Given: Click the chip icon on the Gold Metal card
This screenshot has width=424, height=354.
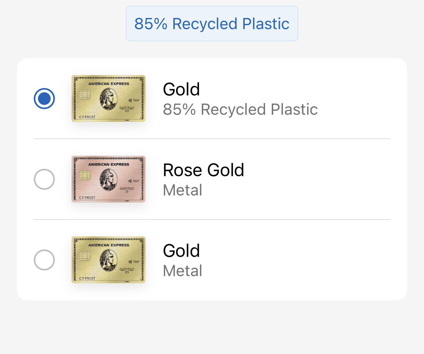Looking at the screenshot, I should click(85, 256).
